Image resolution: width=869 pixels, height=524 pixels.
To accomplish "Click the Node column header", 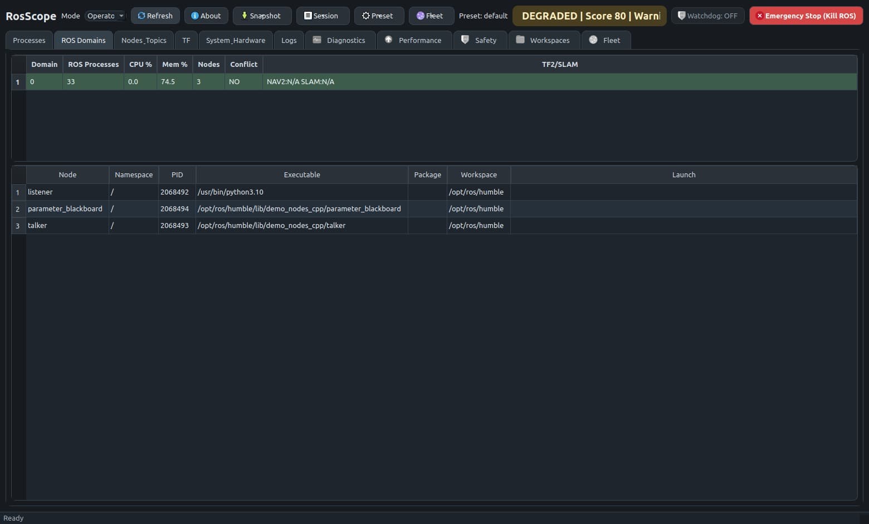I will (x=67, y=175).
